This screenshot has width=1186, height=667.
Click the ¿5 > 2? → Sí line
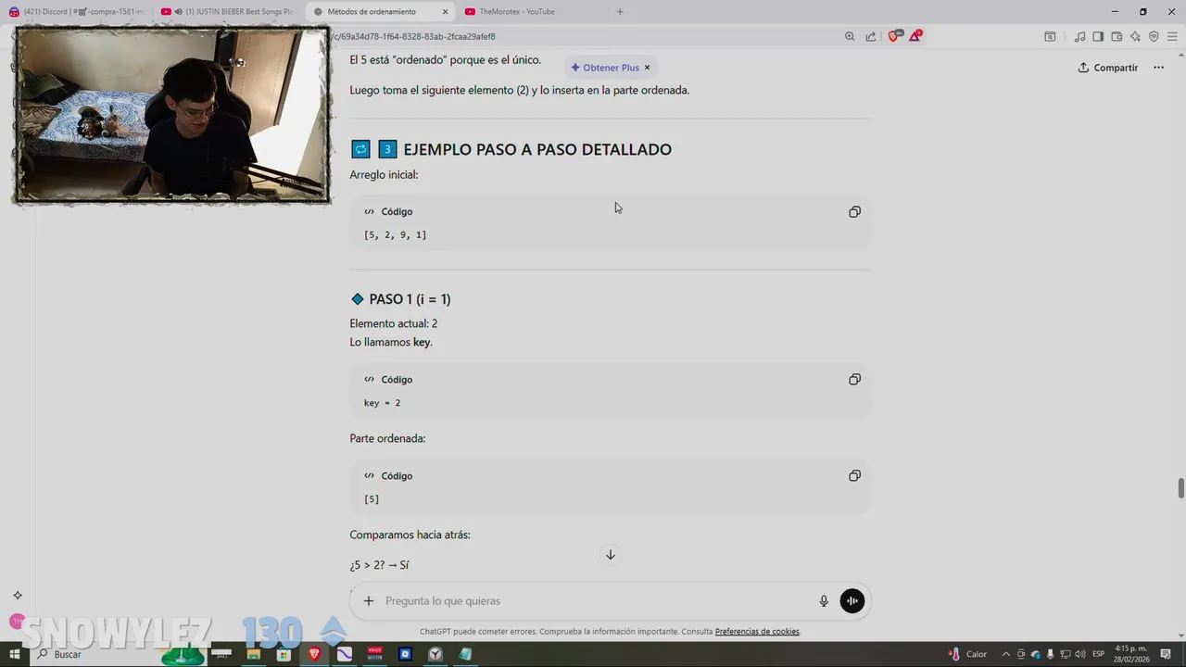click(x=379, y=565)
